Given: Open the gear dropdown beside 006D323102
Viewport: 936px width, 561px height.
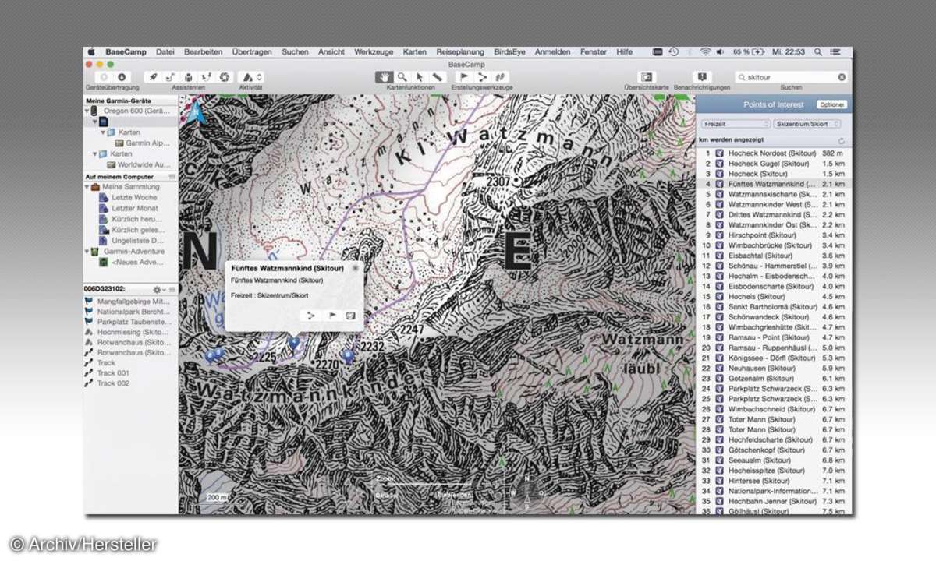Looking at the screenshot, I should pyautogui.click(x=158, y=289).
